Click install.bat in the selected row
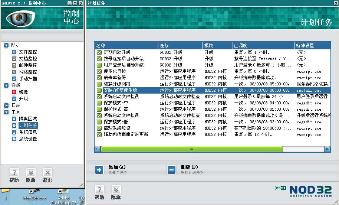The image size is (339, 205). pos(309,90)
